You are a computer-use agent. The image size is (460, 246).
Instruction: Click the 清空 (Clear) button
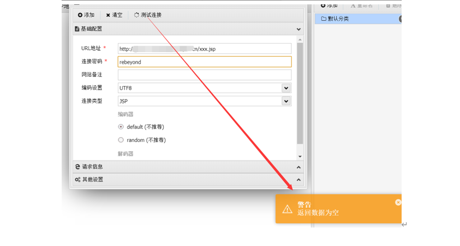[114, 15]
